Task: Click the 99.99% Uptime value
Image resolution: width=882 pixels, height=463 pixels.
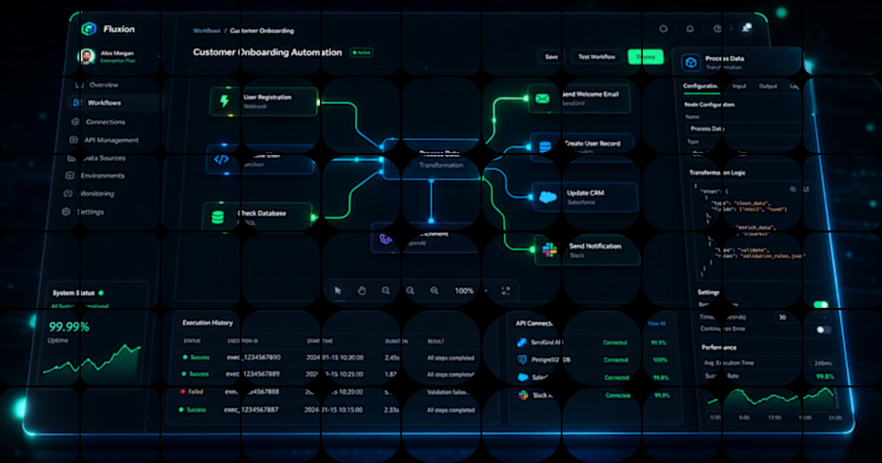Action: (x=69, y=326)
